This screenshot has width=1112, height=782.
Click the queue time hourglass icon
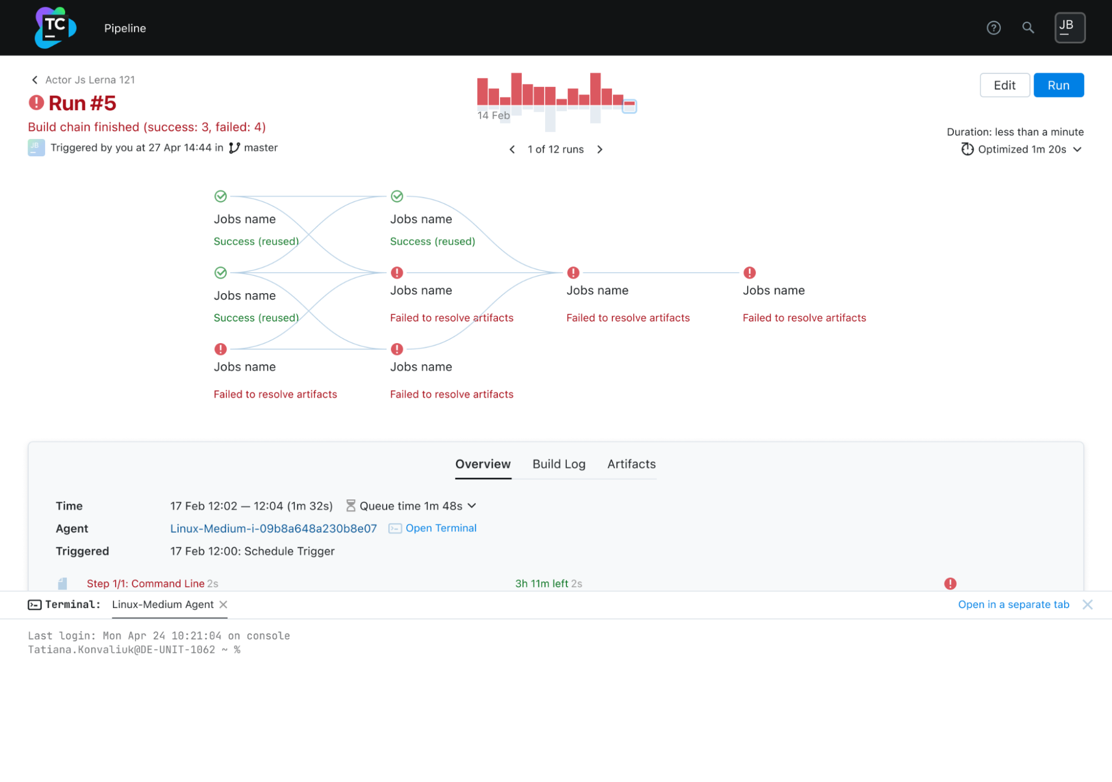click(x=350, y=505)
